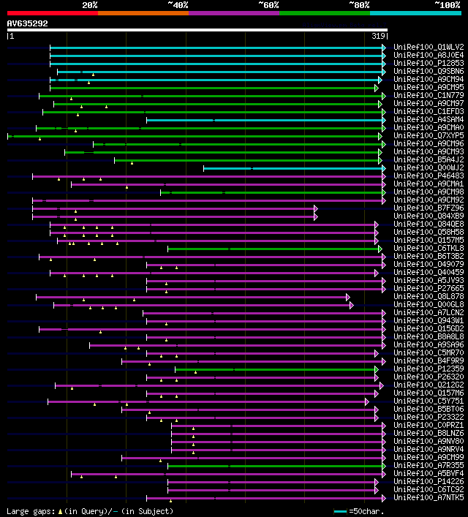The width and height of the screenshot is (468, 517).
Task: Select the UniRef100_B4F9R9 label
Action: (x=429, y=361)
